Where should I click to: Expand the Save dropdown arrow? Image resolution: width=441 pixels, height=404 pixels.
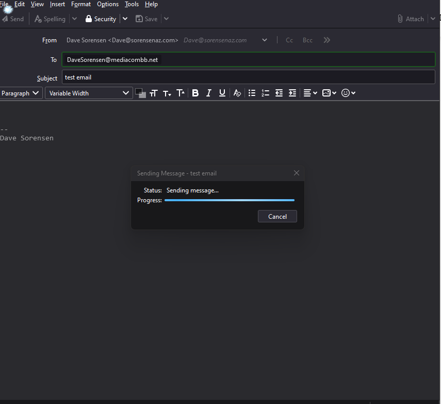pyautogui.click(x=166, y=19)
